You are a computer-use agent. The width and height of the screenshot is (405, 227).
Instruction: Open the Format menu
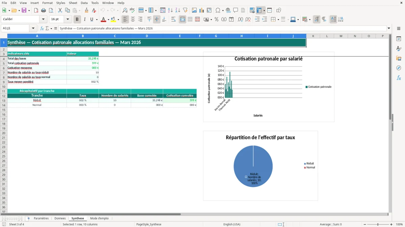coord(48,3)
